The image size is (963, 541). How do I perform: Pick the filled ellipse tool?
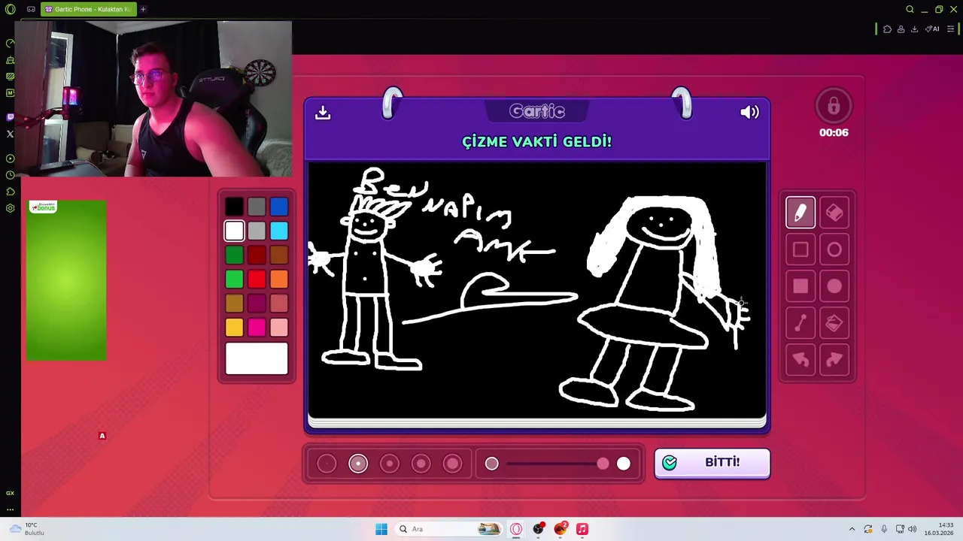click(x=834, y=286)
